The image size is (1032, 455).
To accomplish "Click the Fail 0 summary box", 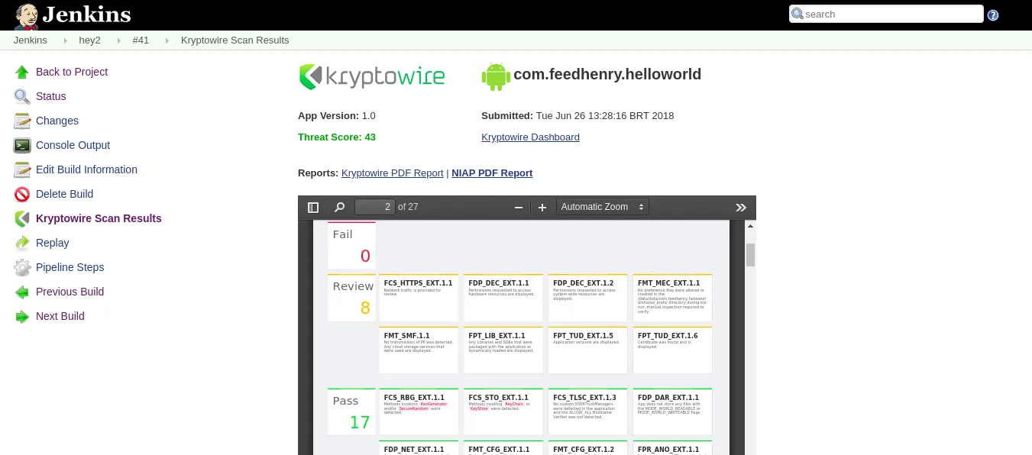I will point(351,245).
